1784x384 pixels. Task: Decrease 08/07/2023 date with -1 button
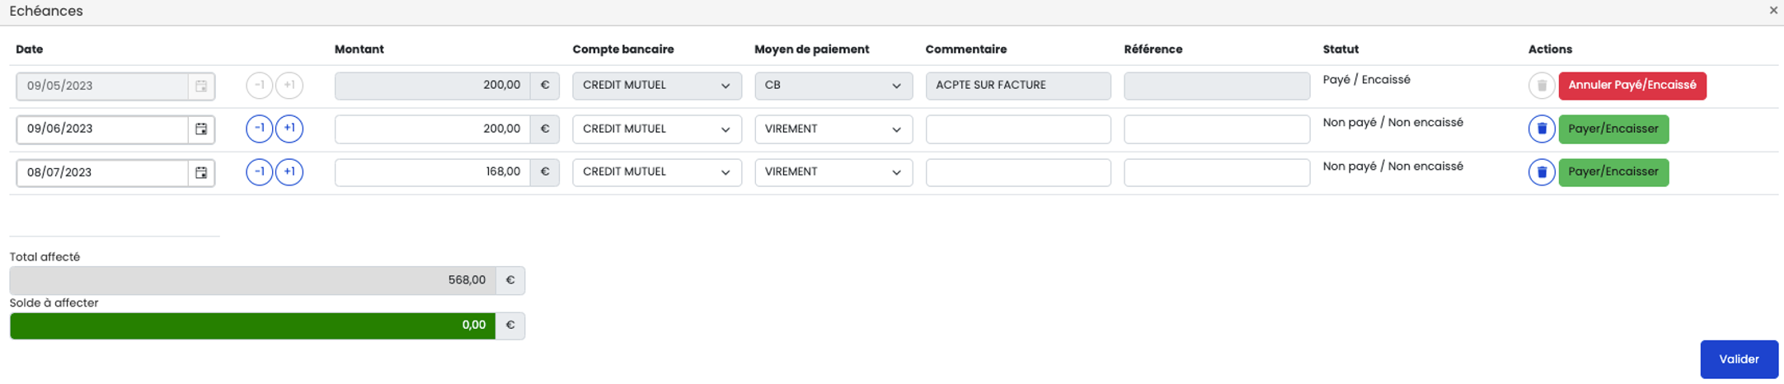pyautogui.click(x=259, y=172)
